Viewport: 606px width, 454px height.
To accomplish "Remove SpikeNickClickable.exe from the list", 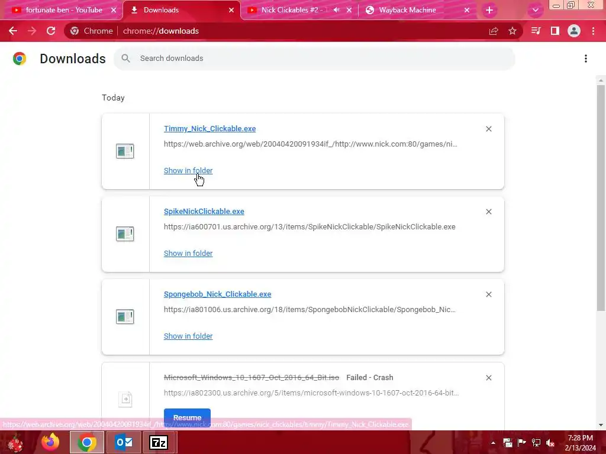I will coord(489,212).
